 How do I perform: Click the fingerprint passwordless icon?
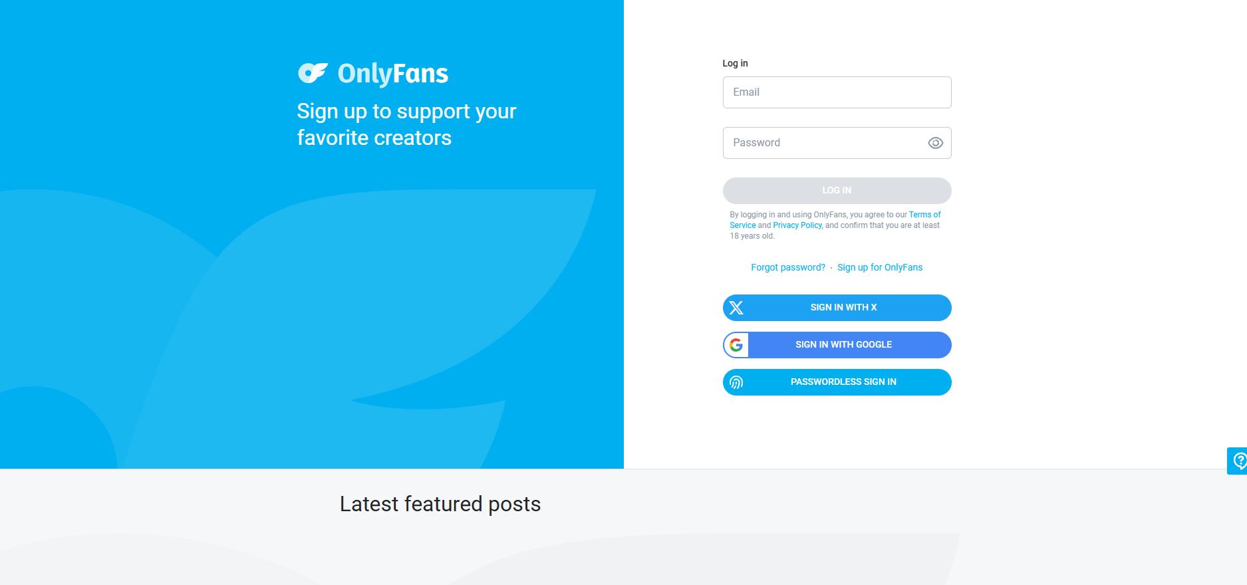[736, 382]
